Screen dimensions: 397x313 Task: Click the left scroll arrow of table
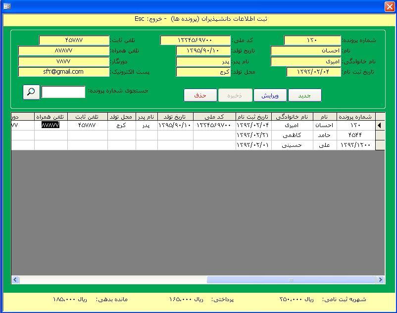15,280
